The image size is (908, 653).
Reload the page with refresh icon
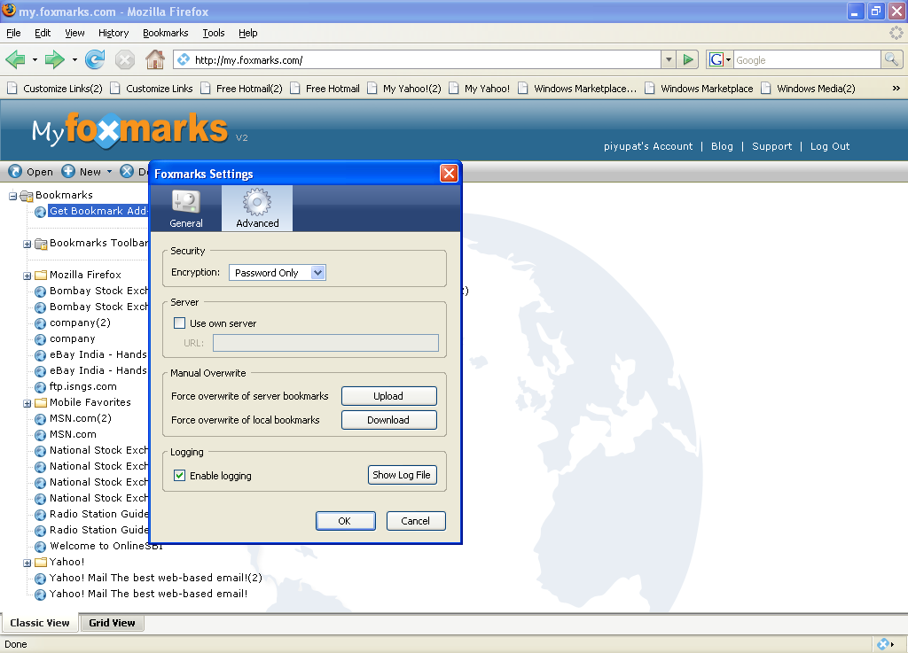95,59
